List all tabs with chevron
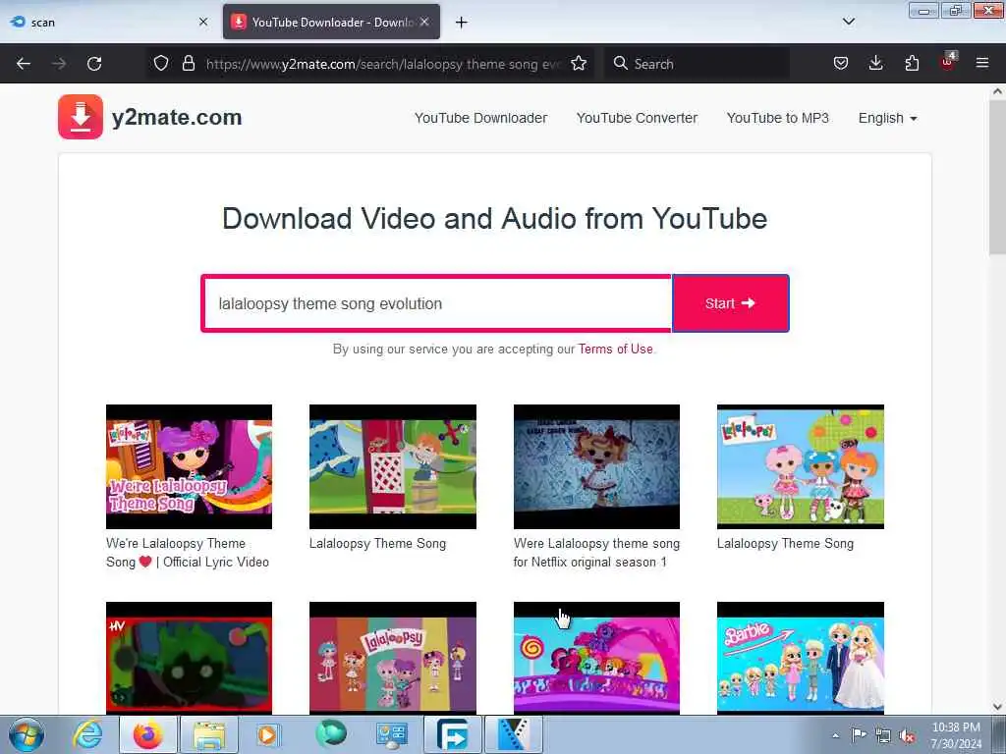This screenshot has width=1006, height=754. [x=848, y=22]
